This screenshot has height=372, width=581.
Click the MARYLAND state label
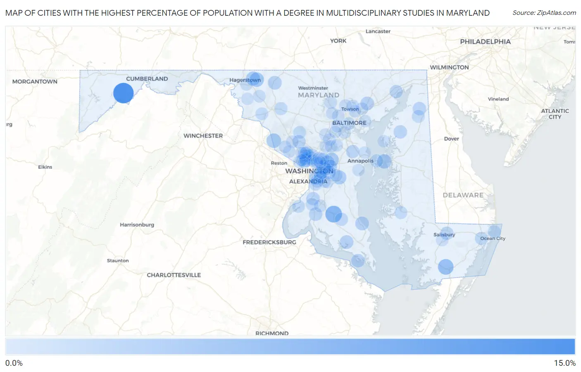coord(319,95)
